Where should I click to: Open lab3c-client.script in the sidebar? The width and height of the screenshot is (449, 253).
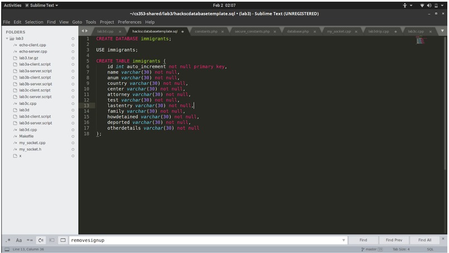point(35,90)
